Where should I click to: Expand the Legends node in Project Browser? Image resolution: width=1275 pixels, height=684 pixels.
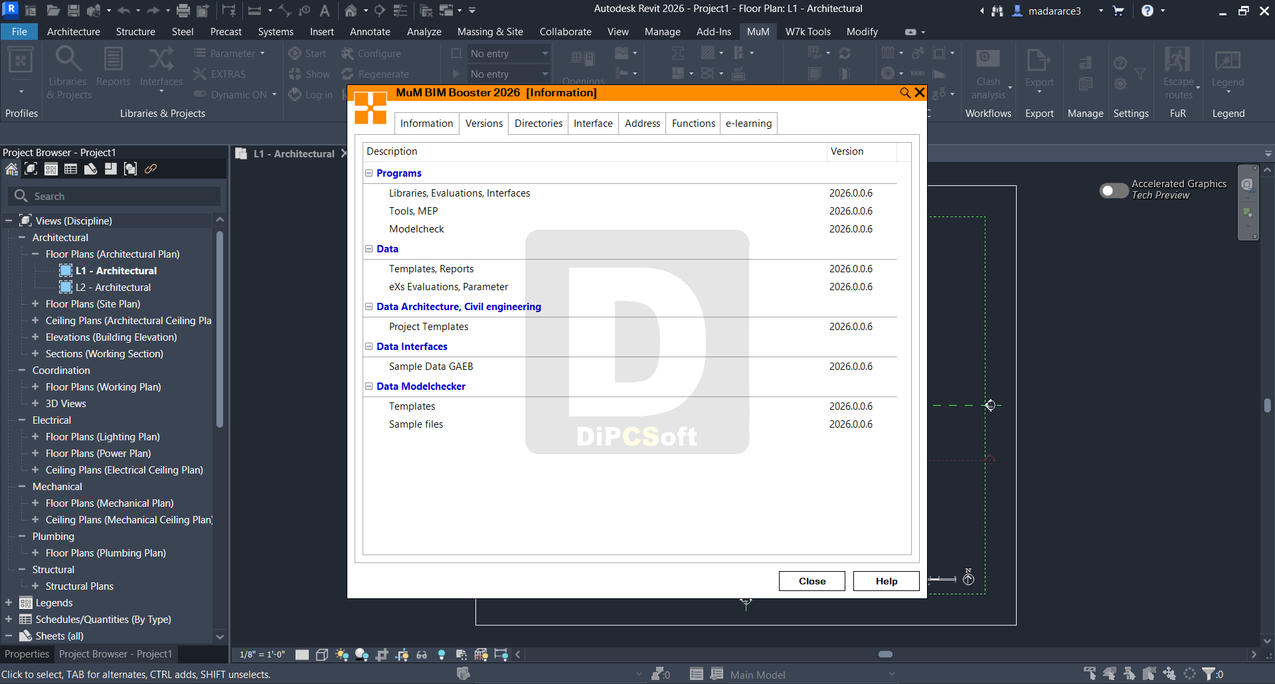[x=9, y=602]
